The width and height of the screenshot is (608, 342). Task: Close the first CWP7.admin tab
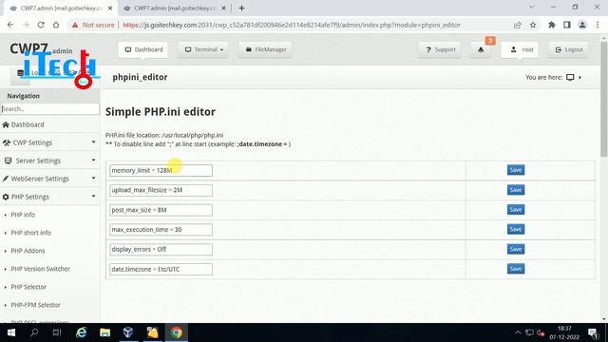tap(110, 8)
